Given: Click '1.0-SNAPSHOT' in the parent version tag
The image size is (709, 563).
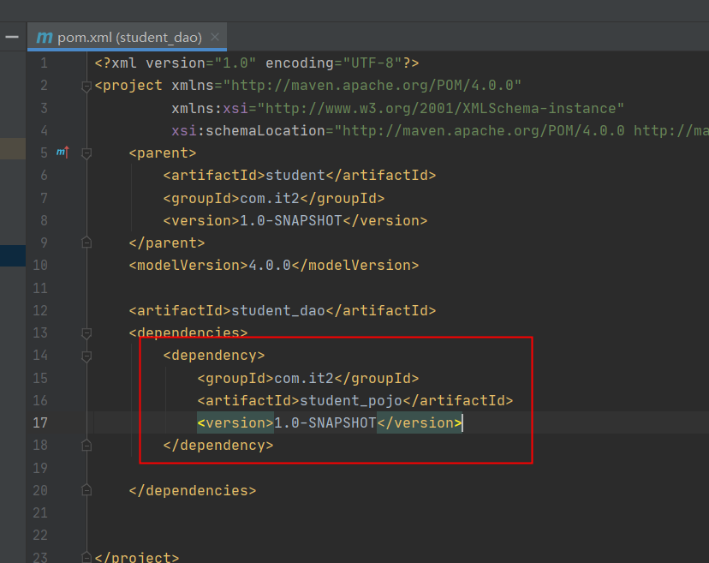Looking at the screenshot, I should 291,220.
